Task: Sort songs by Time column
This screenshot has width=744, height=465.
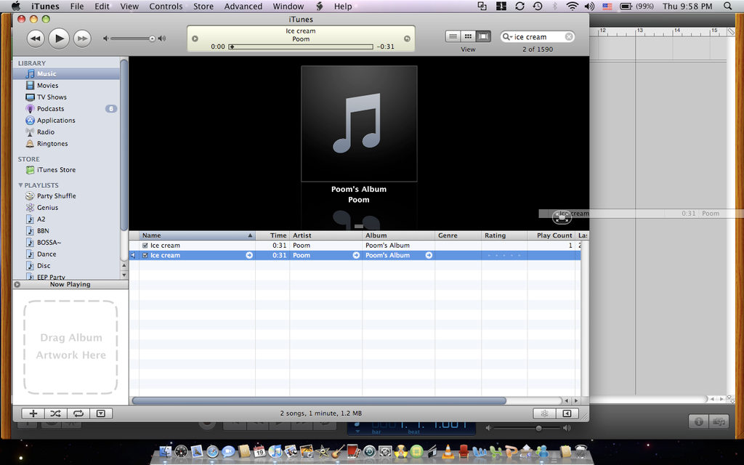Action: [x=272, y=235]
